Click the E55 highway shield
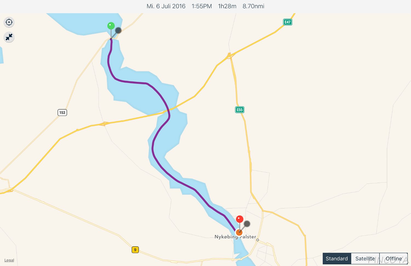 pos(240,110)
